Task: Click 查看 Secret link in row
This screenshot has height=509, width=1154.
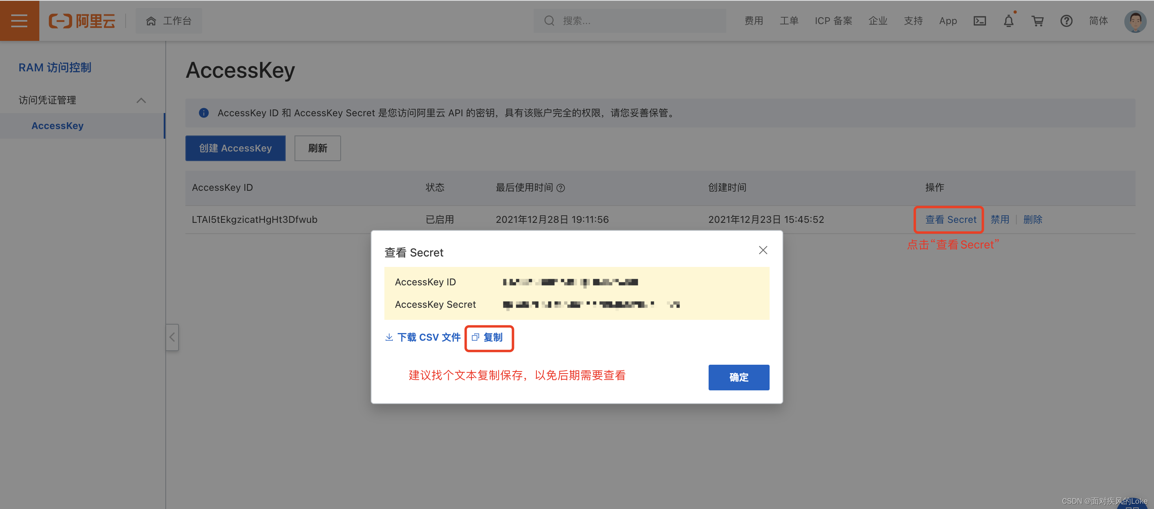Action: click(951, 220)
